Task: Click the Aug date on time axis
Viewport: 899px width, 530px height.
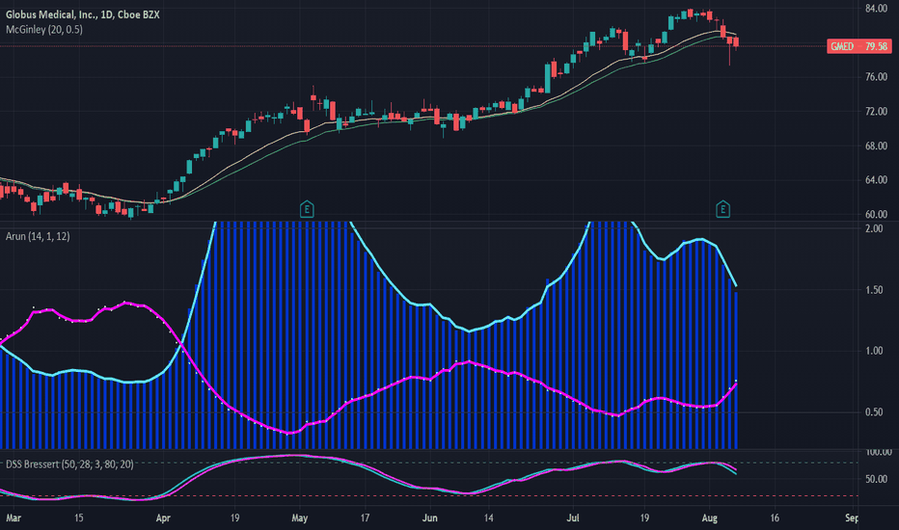Action: (x=709, y=518)
